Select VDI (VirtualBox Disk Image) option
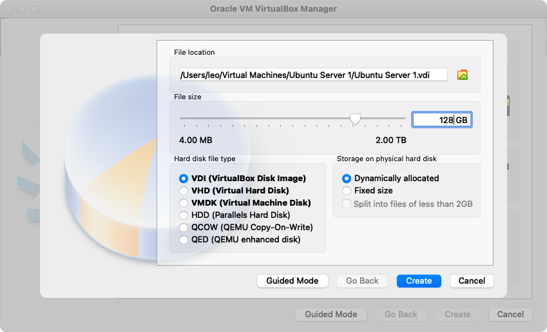The image size is (547, 332). click(x=184, y=179)
